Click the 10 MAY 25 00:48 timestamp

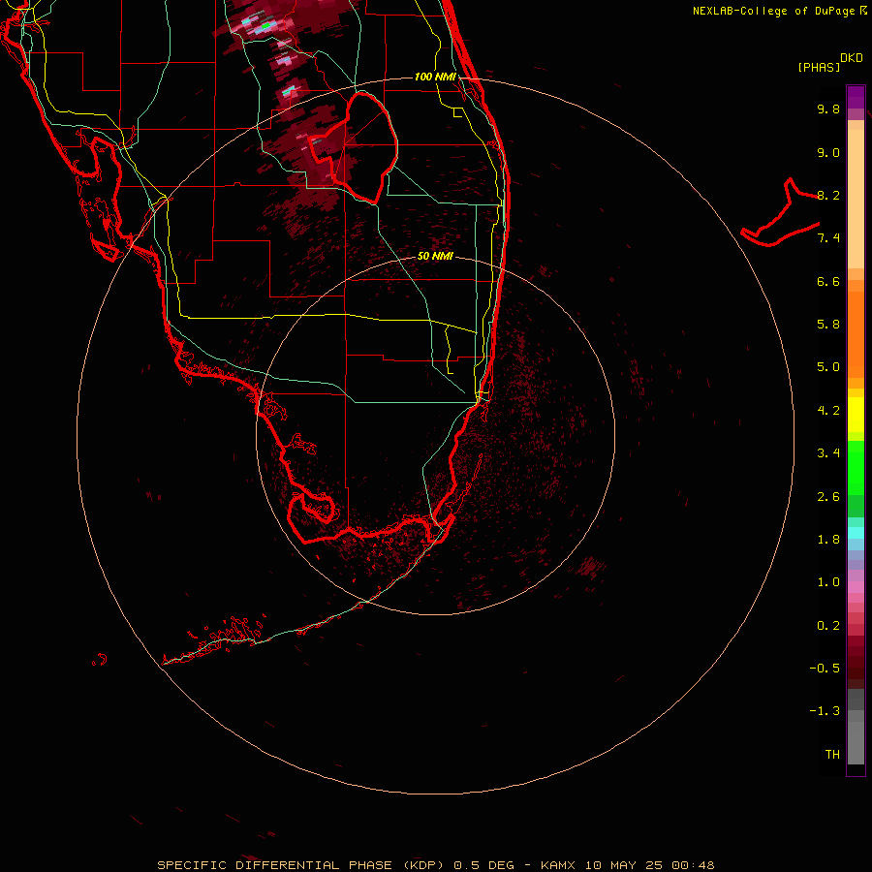pyautogui.click(x=649, y=865)
